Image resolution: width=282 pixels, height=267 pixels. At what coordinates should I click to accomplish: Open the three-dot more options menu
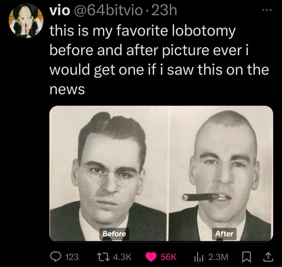coord(267,10)
